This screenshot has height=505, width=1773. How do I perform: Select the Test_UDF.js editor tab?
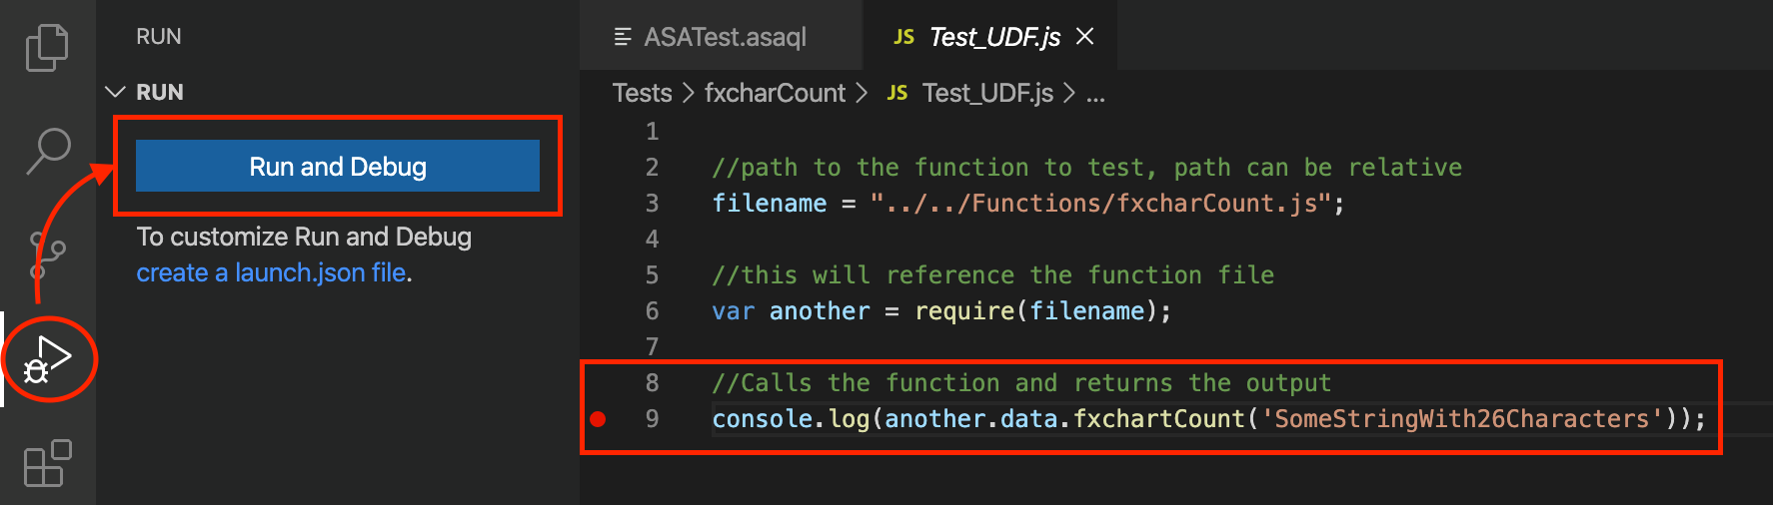click(x=989, y=37)
